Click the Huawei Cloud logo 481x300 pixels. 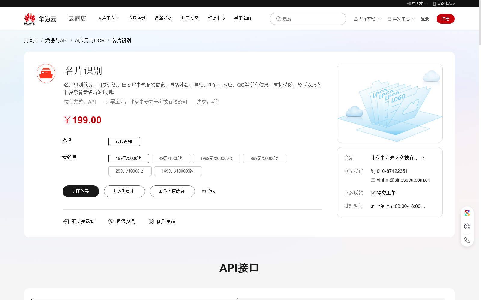40,19
